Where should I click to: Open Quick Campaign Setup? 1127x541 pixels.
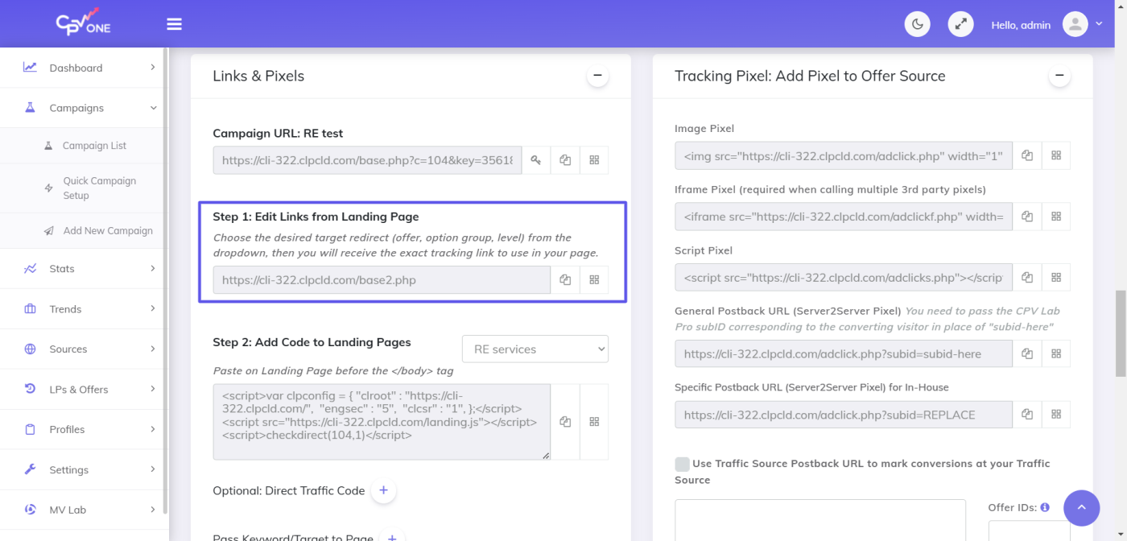[x=99, y=188]
